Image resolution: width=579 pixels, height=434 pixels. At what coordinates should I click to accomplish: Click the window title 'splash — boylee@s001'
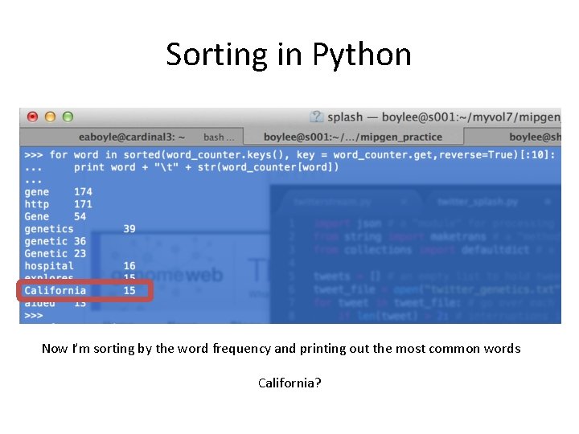tap(444, 117)
